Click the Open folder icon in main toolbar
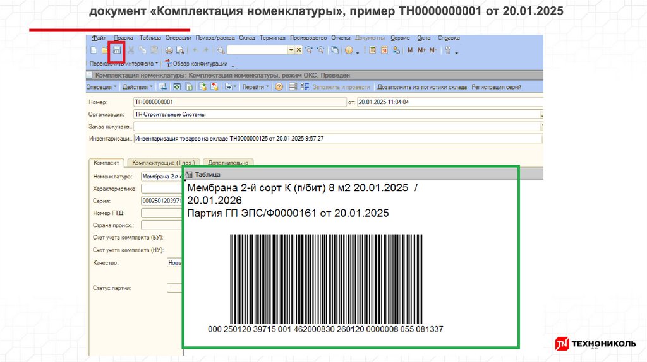The width and height of the screenshot is (647, 362). 105,50
